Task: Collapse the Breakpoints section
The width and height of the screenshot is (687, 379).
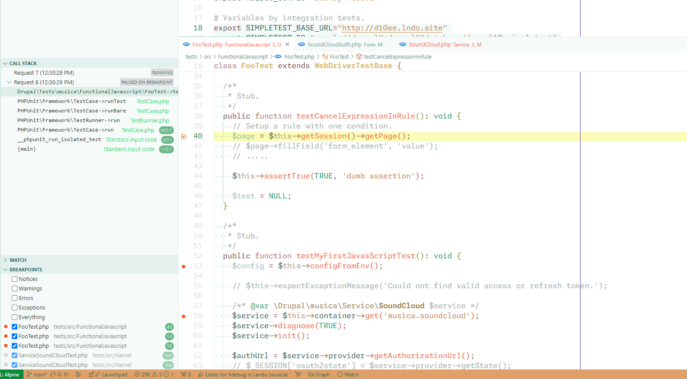Action: 5,270
